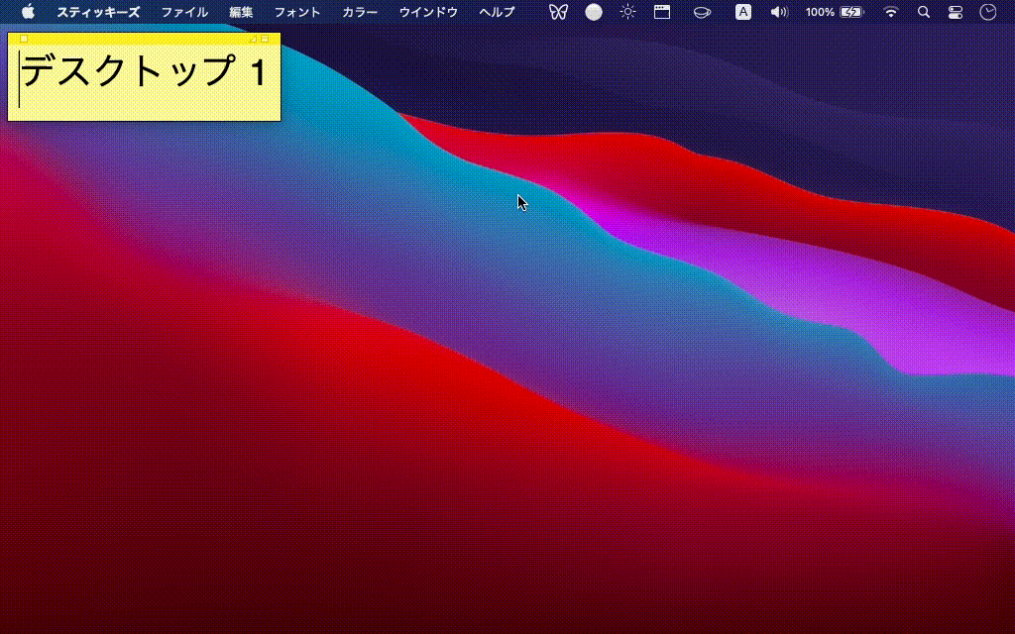This screenshot has height=634, width=1015.
Task: Click the text デスクトップ 1 in the note
Action: point(144,70)
